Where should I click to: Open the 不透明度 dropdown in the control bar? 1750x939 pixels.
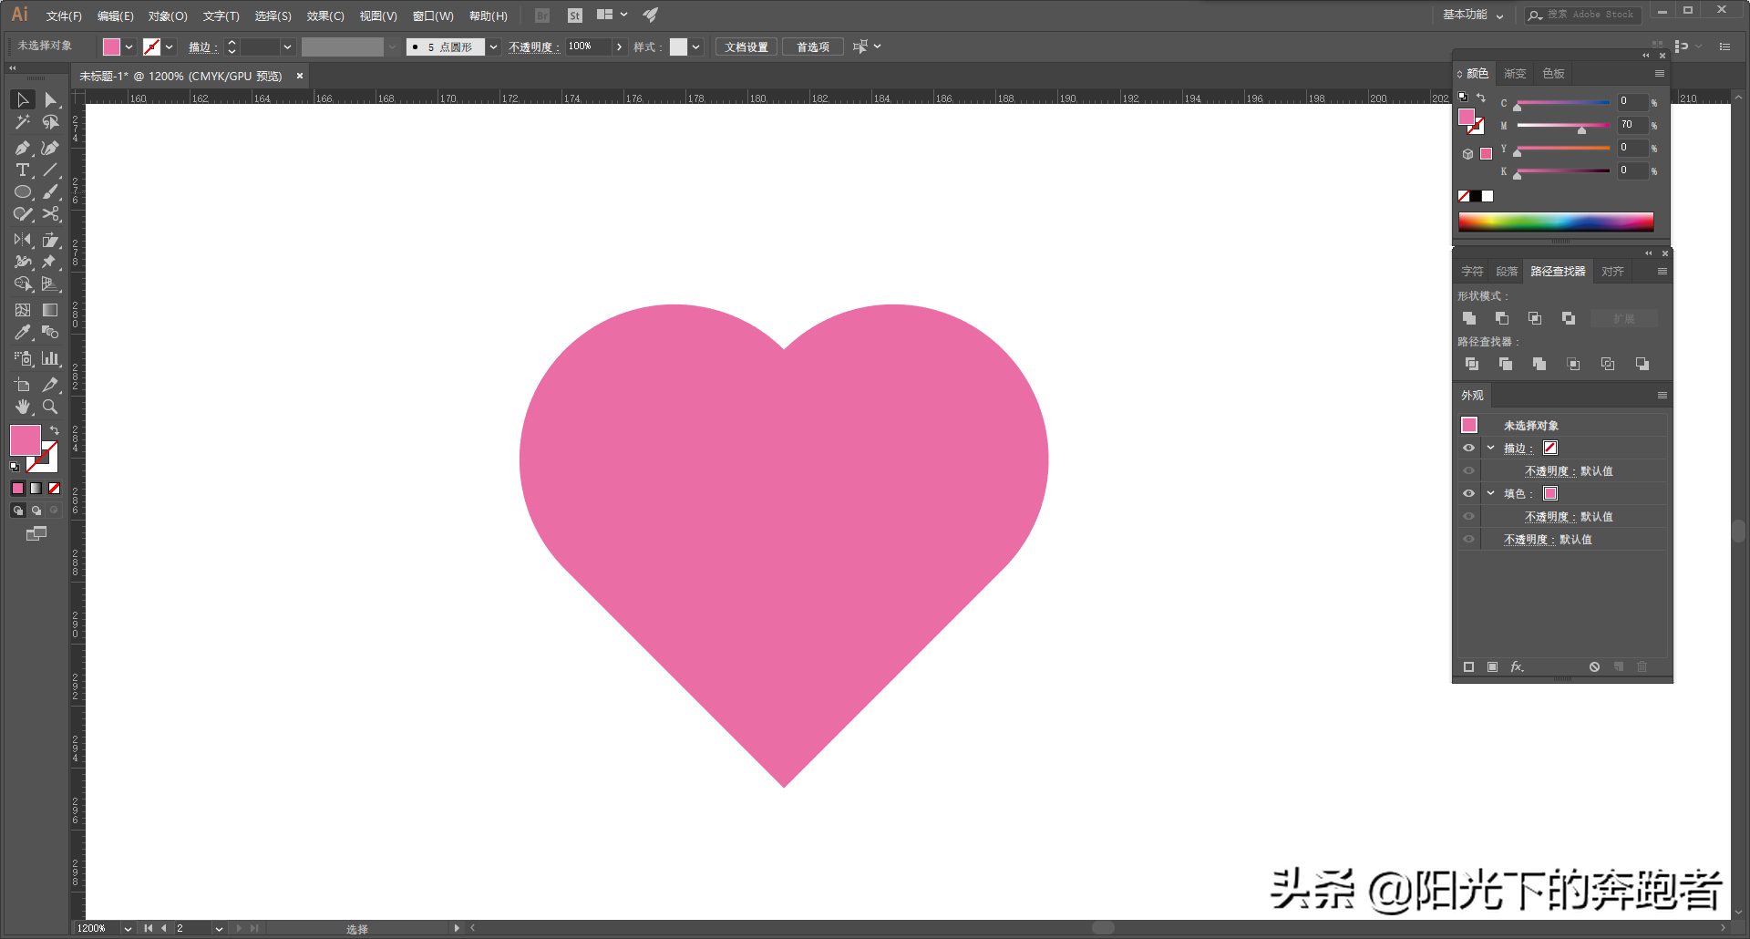click(619, 46)
